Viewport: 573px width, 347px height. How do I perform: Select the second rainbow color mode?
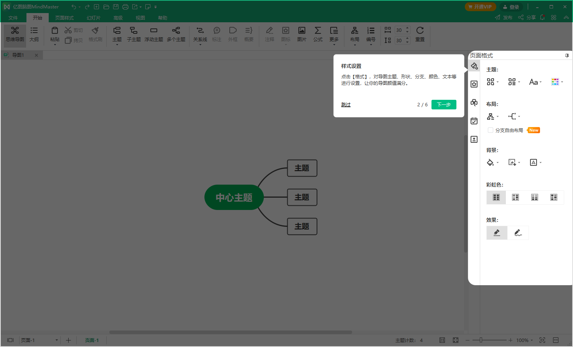pos(515,197)
